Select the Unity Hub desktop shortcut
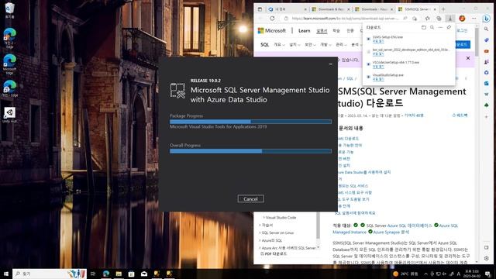This screenshot has width=496, height=279. pos(9,115)
